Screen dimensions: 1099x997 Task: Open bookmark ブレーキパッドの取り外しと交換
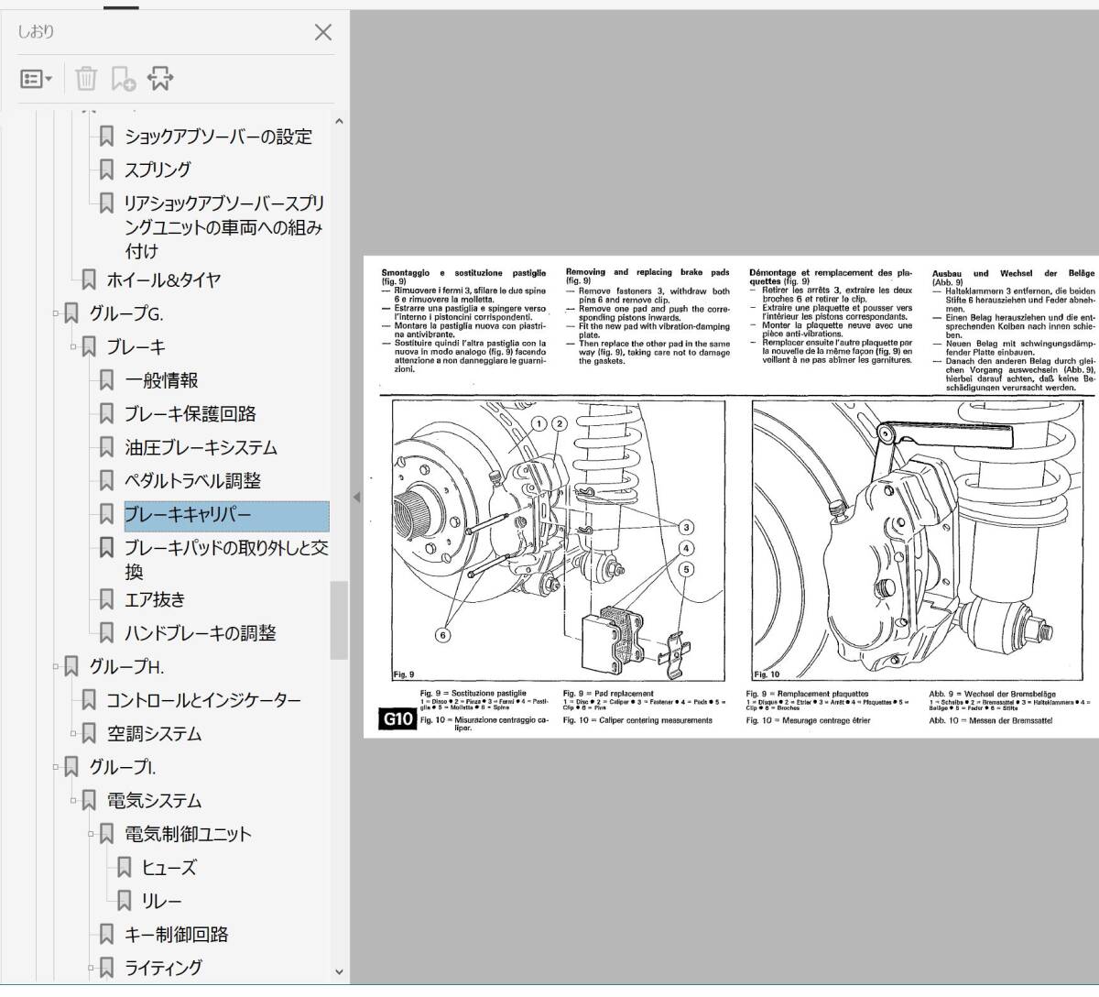coord(226,560)
